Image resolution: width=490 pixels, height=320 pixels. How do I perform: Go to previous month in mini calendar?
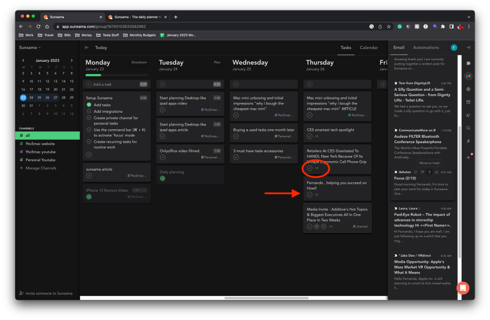coord(23,60)
